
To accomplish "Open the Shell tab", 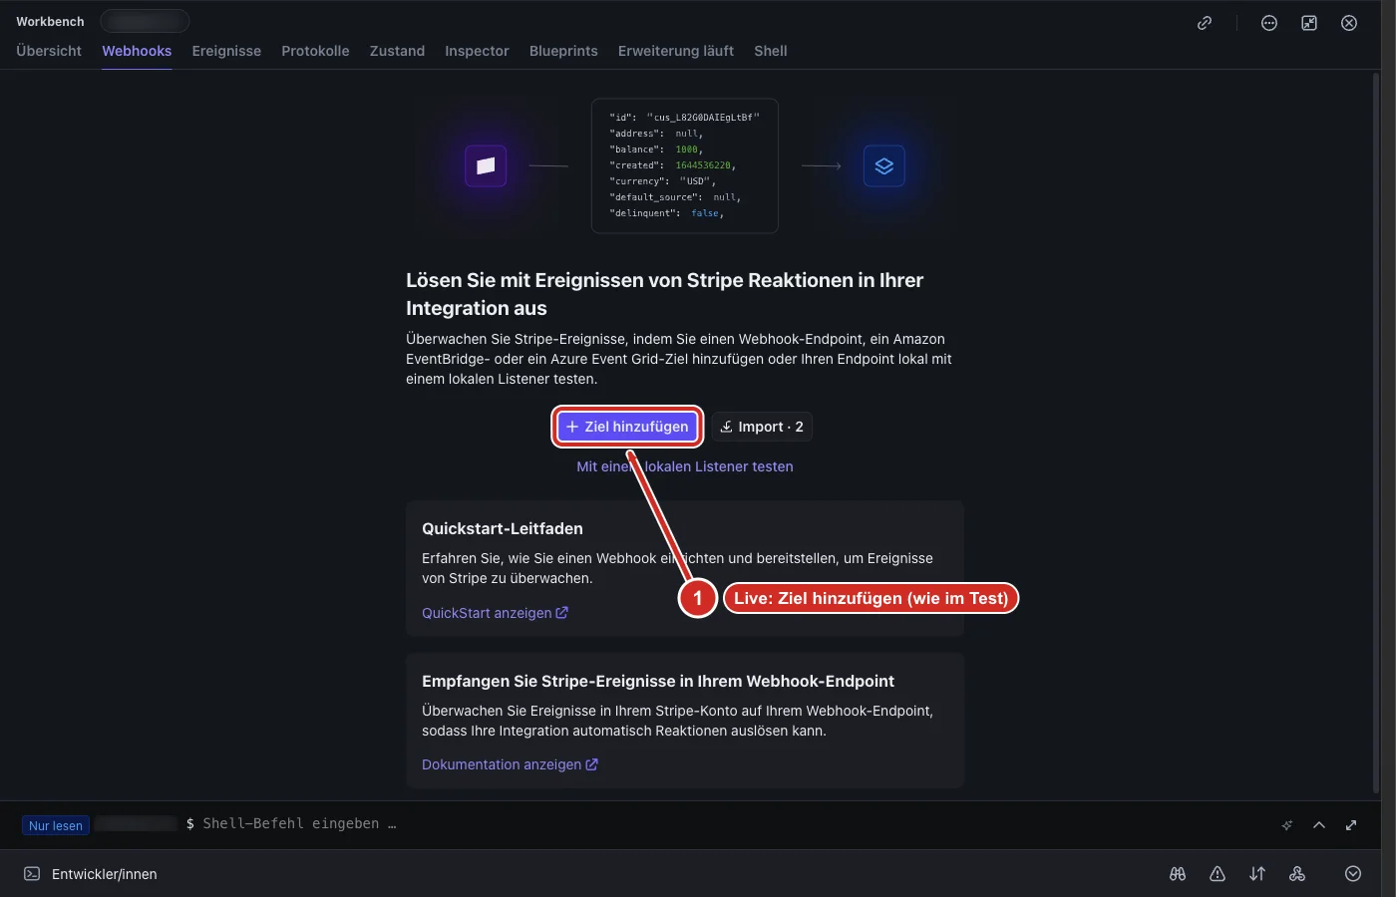I will [771, 51].
